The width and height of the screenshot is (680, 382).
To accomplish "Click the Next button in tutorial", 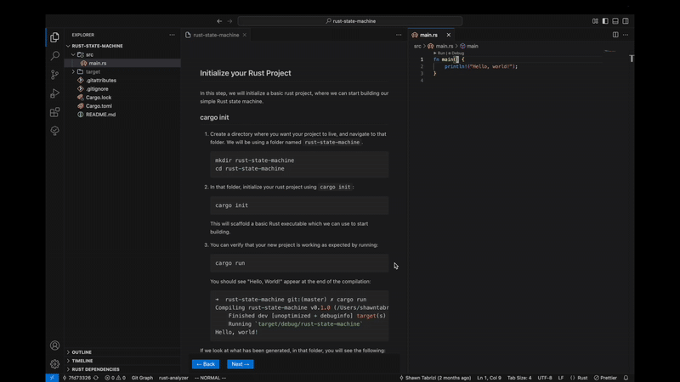I will point(240,364).
